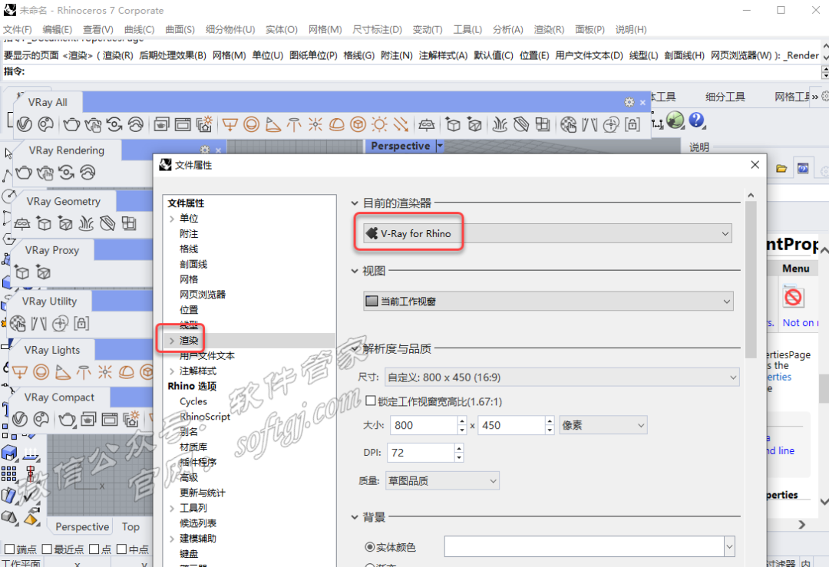Toggle the 最近点 osnap checkbox
829x567 pixels.
tap(47, 549)
